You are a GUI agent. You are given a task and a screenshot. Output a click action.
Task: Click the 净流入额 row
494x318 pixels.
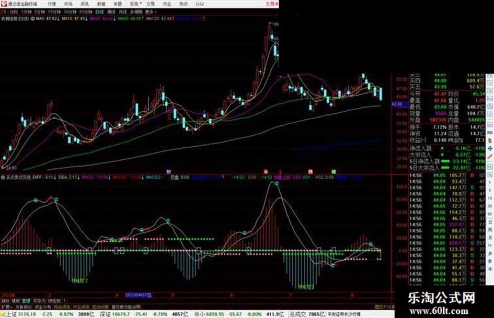point(447,148)
